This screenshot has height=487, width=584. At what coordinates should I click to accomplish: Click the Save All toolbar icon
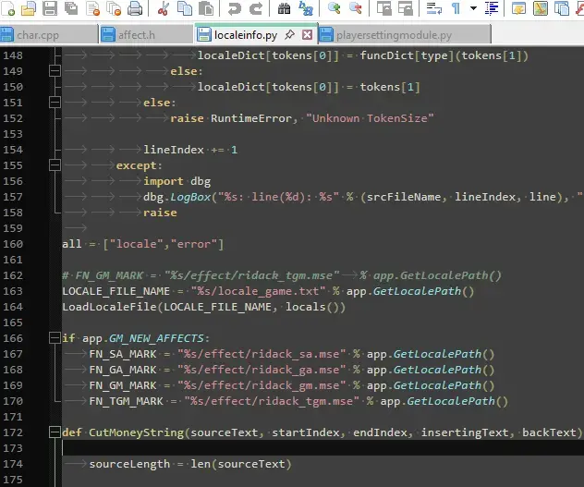pyautogui.click(x=70, y=8)
